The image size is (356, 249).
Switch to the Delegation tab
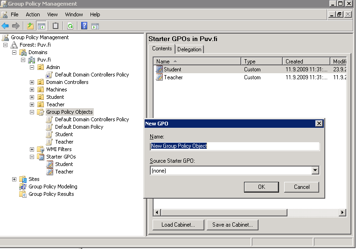click(x=189, y=49)
